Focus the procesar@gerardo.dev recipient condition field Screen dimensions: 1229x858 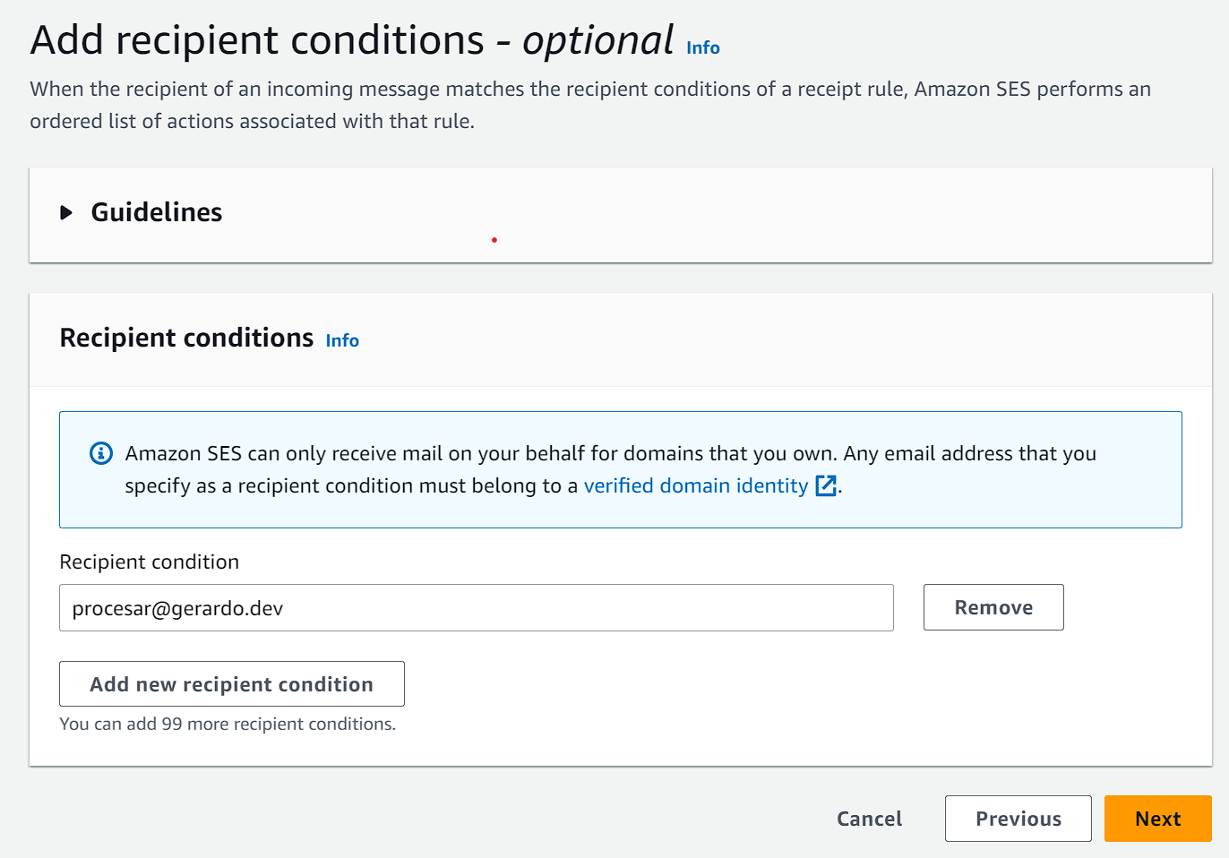(476, 608)
